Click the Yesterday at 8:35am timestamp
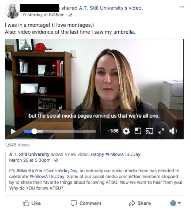 pos(43,15)
